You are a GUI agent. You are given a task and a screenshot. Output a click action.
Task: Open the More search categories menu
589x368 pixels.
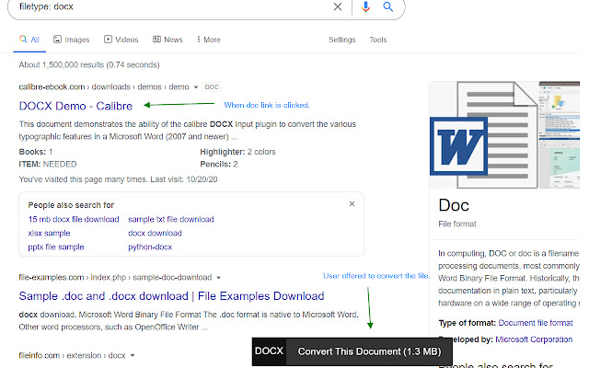coord(209,40)
